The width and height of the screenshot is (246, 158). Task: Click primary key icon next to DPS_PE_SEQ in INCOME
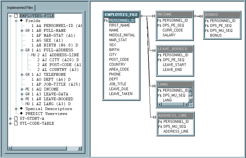159,25
